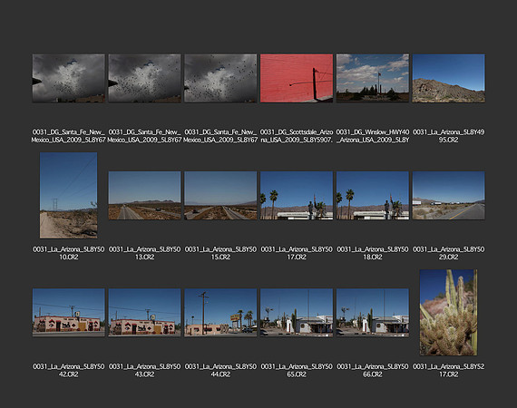This screenshot has height=408, width=517.
Task: Click file name 0031_La_Arizona_5L8Y5010.CR2
Action: pos(69,253)
